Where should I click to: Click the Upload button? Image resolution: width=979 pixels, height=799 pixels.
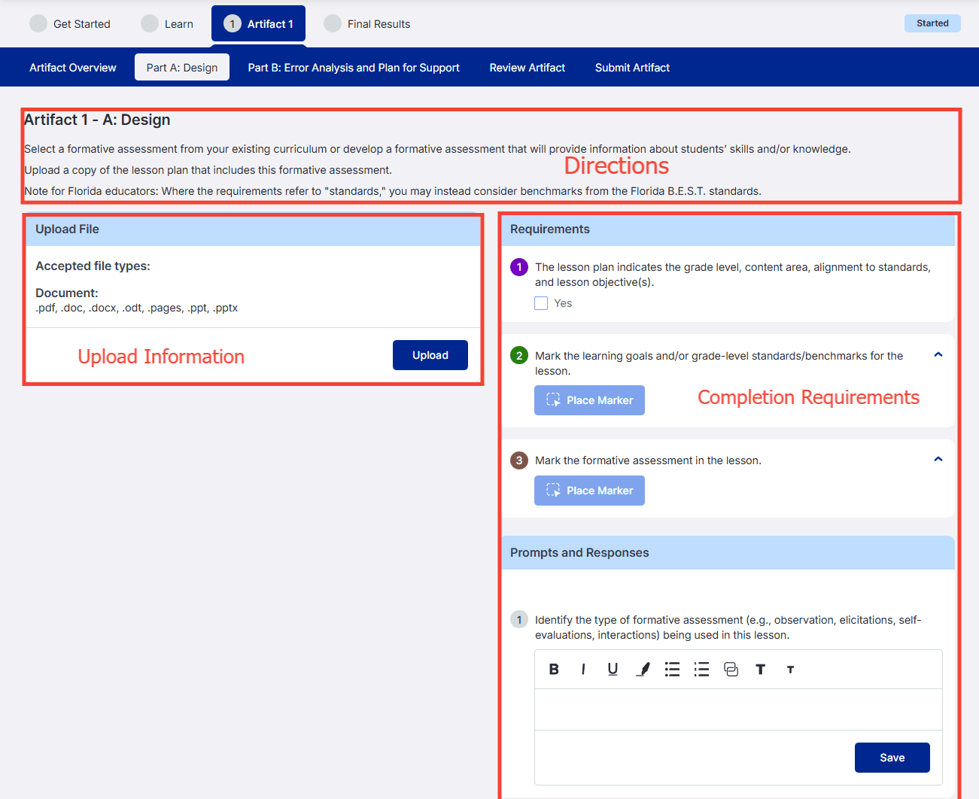[430, 355]
